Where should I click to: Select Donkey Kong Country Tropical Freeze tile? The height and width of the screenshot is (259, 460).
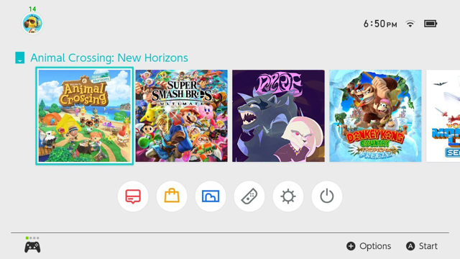coord(375,116)
